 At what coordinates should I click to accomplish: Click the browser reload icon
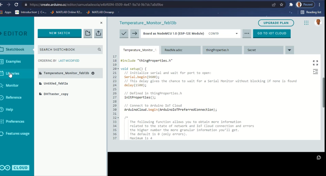pos(16,5)
